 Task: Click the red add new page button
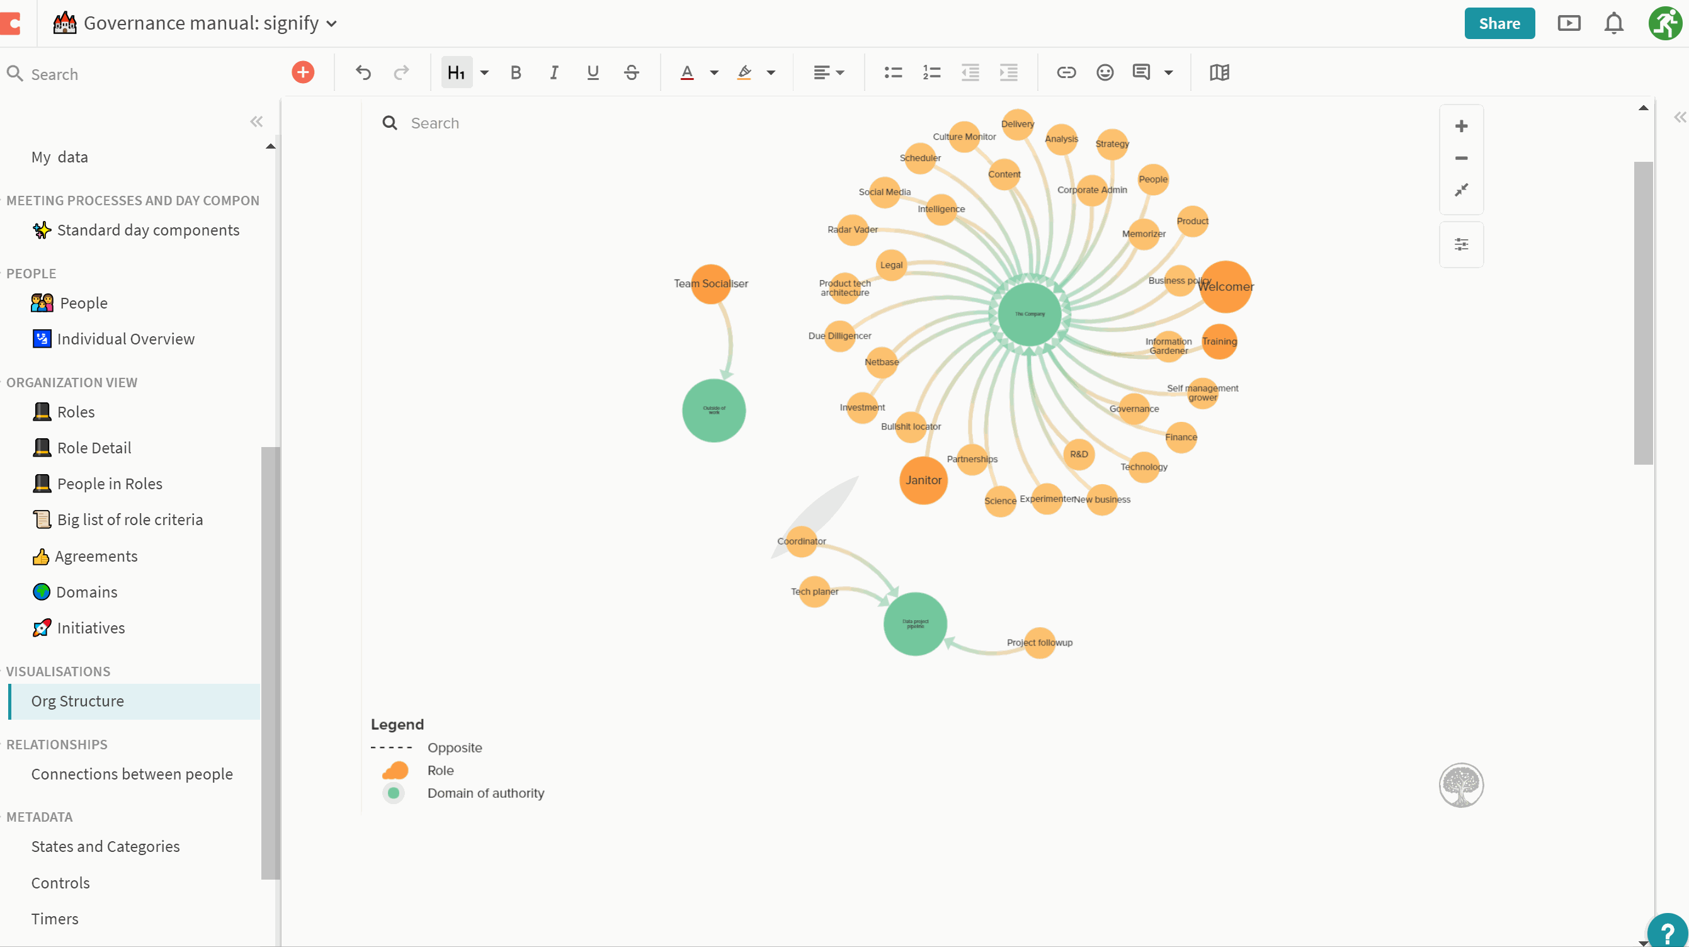click(303, 72)
